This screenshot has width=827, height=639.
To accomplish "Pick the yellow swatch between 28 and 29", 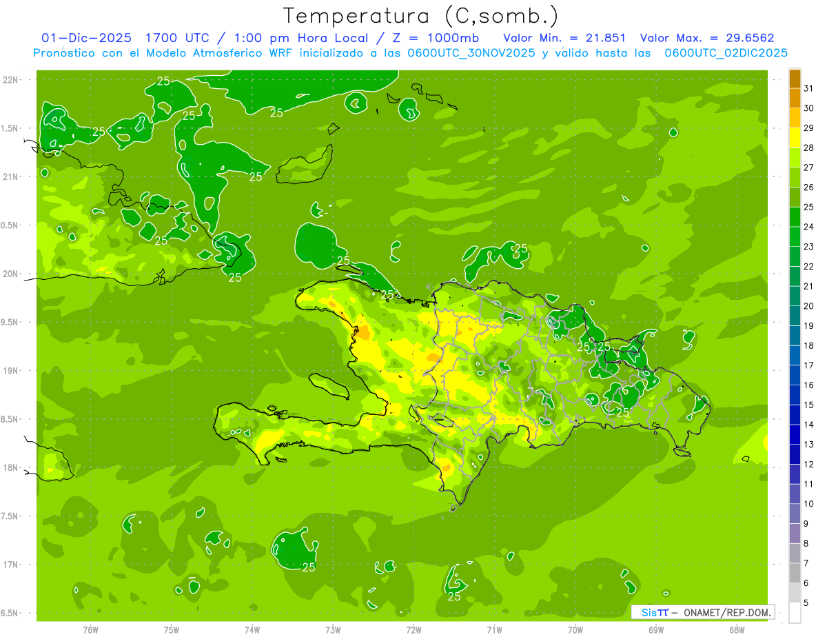I will coord(795,138).
